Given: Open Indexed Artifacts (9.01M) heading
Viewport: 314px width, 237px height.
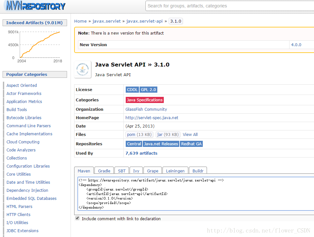Looking at the screenshot, I should [x=34, y=23].
